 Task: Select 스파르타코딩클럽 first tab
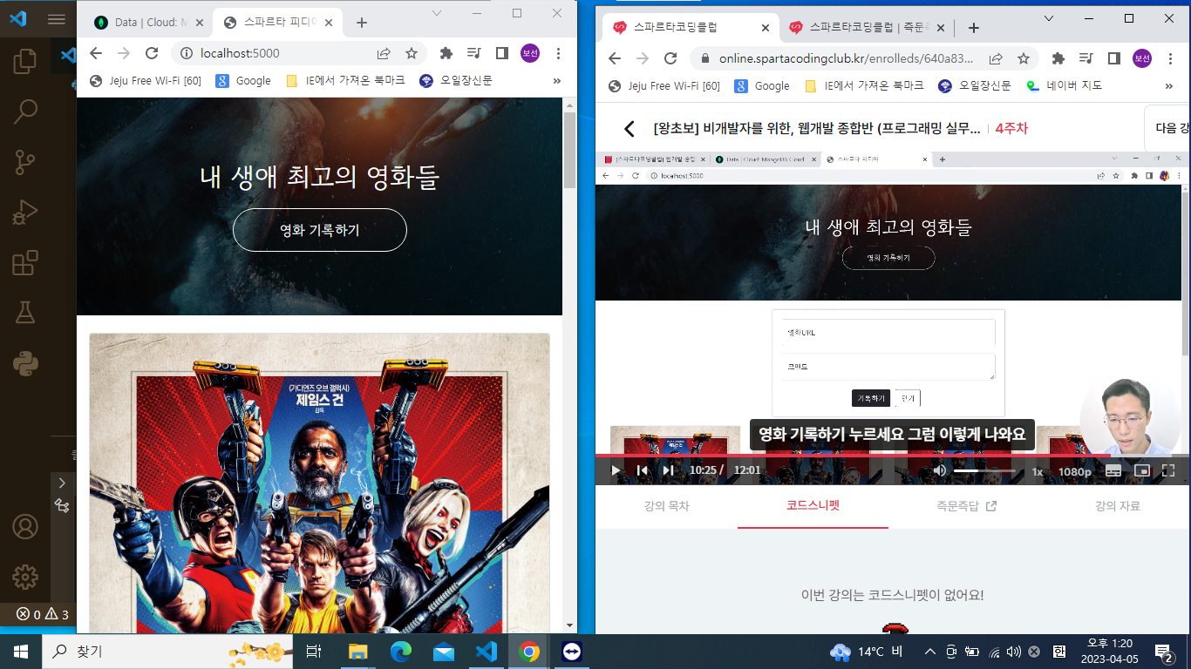(x=691, y=28)
